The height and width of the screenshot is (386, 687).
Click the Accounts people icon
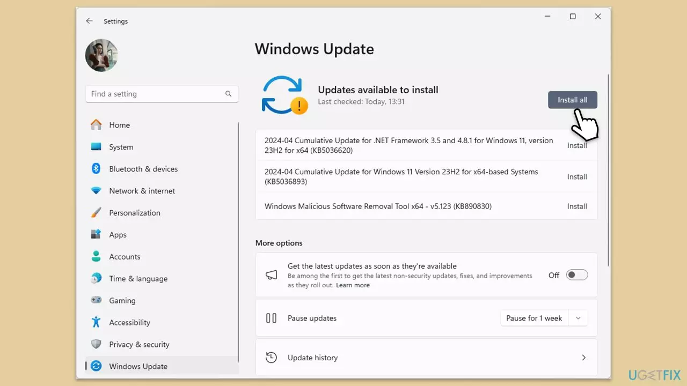[x=96, y=256]
